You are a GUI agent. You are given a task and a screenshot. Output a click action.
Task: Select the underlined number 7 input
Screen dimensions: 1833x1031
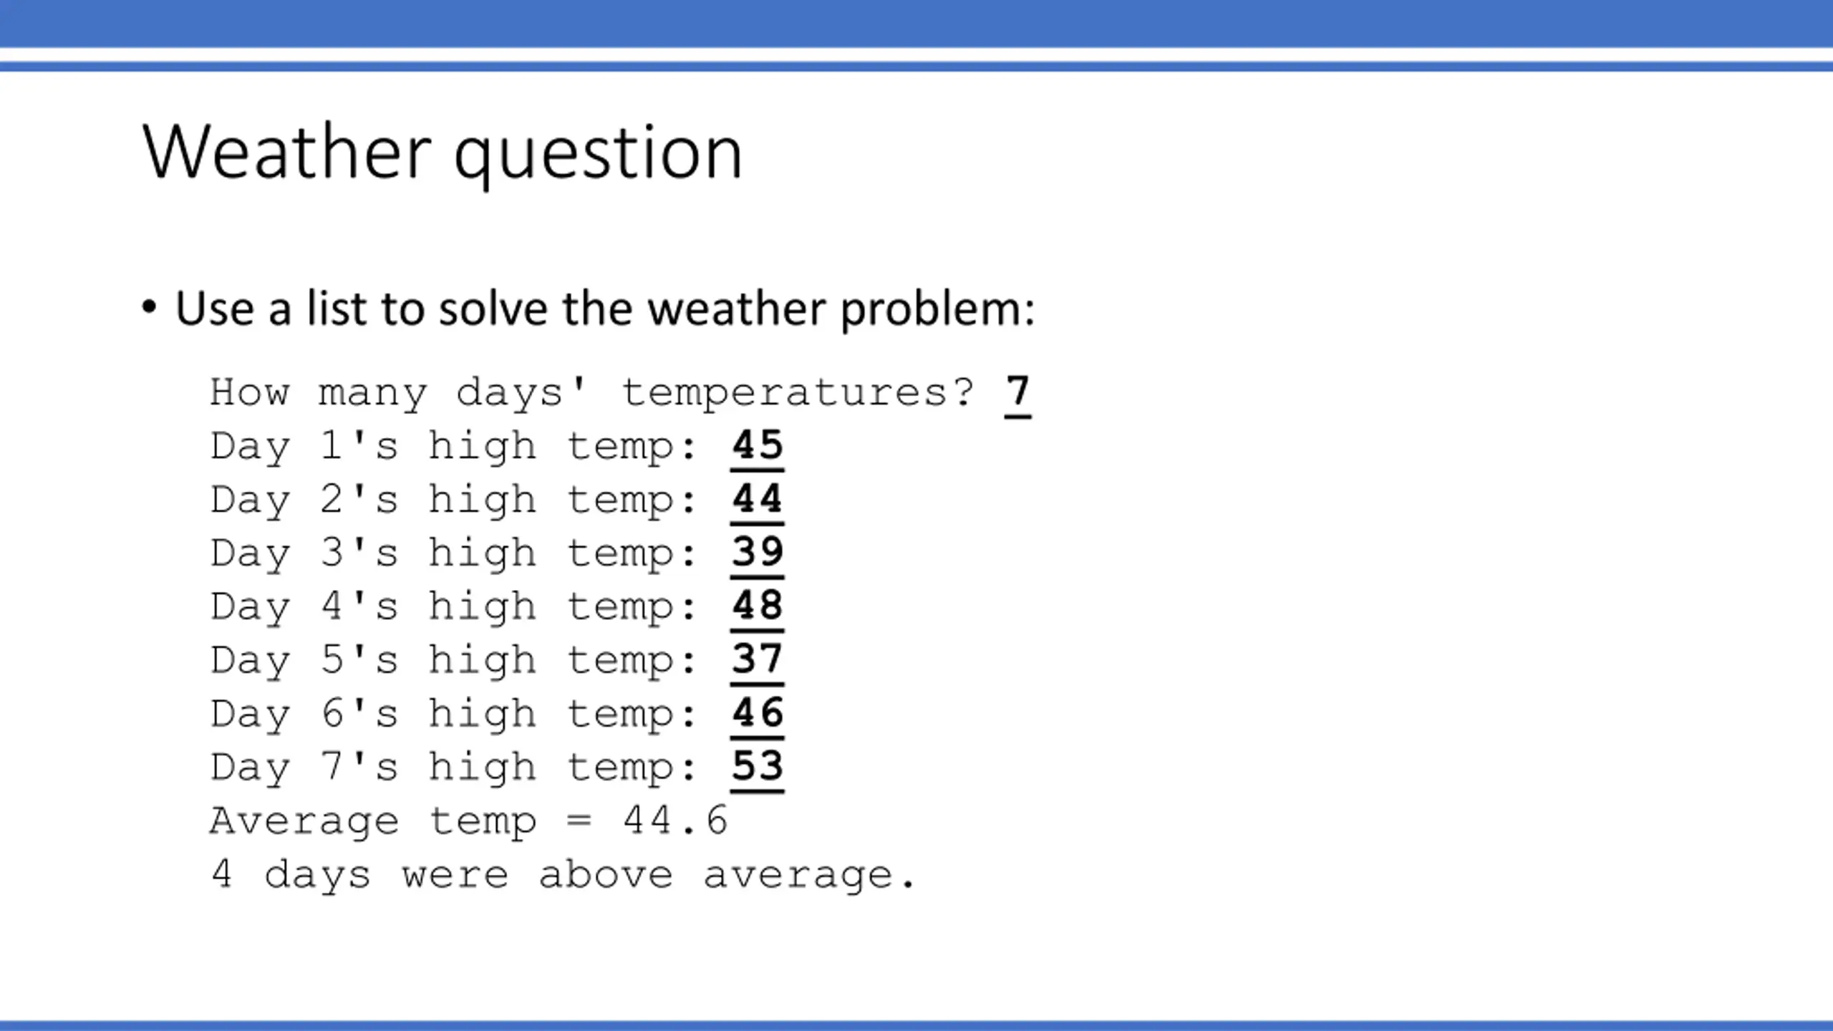(1017, 392)
